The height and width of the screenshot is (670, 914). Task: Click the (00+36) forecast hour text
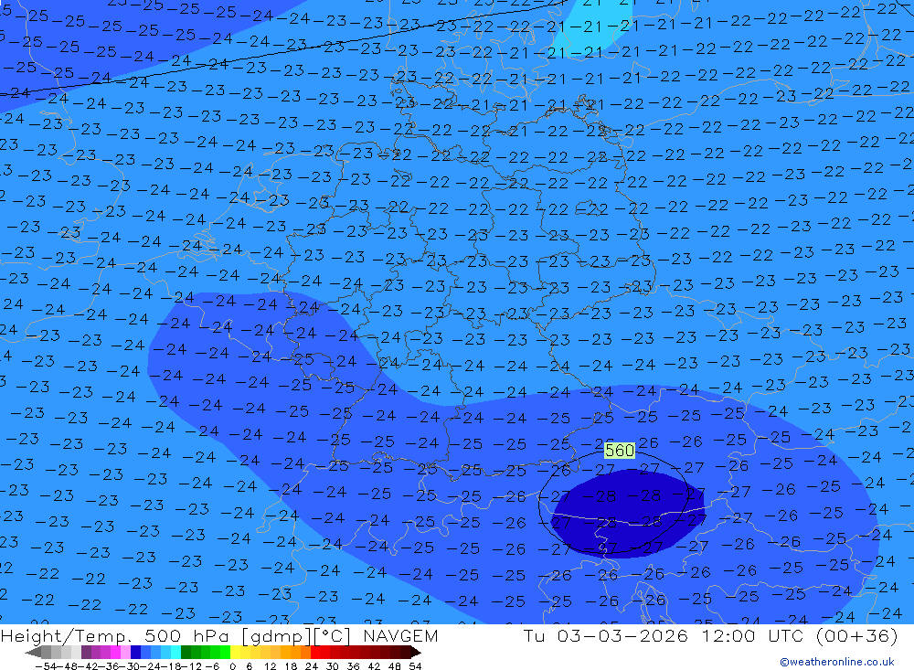pyautogui.click(x=857, y=635)
